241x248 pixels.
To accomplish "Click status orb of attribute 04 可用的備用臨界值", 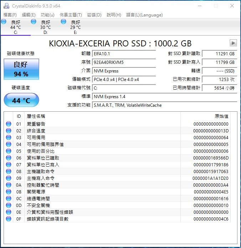I will 9,144.
